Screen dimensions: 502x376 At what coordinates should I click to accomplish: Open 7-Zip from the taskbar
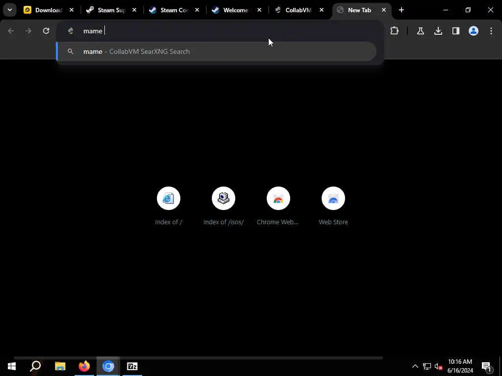click(132, 366)
